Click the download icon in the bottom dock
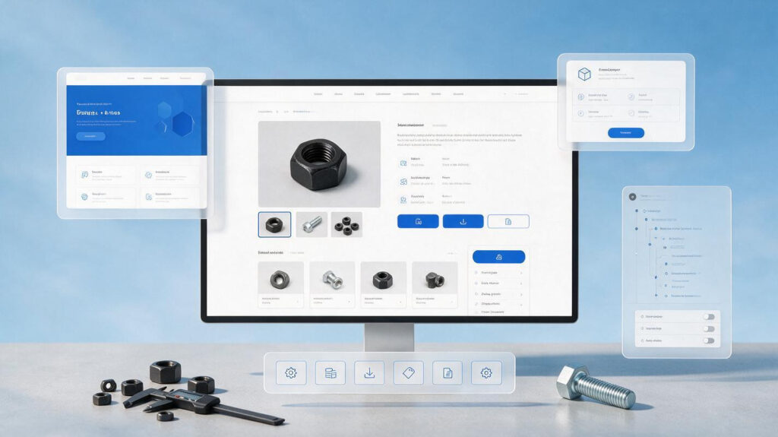This screenshot has width=778, height=437. click(x=369, y=372)
